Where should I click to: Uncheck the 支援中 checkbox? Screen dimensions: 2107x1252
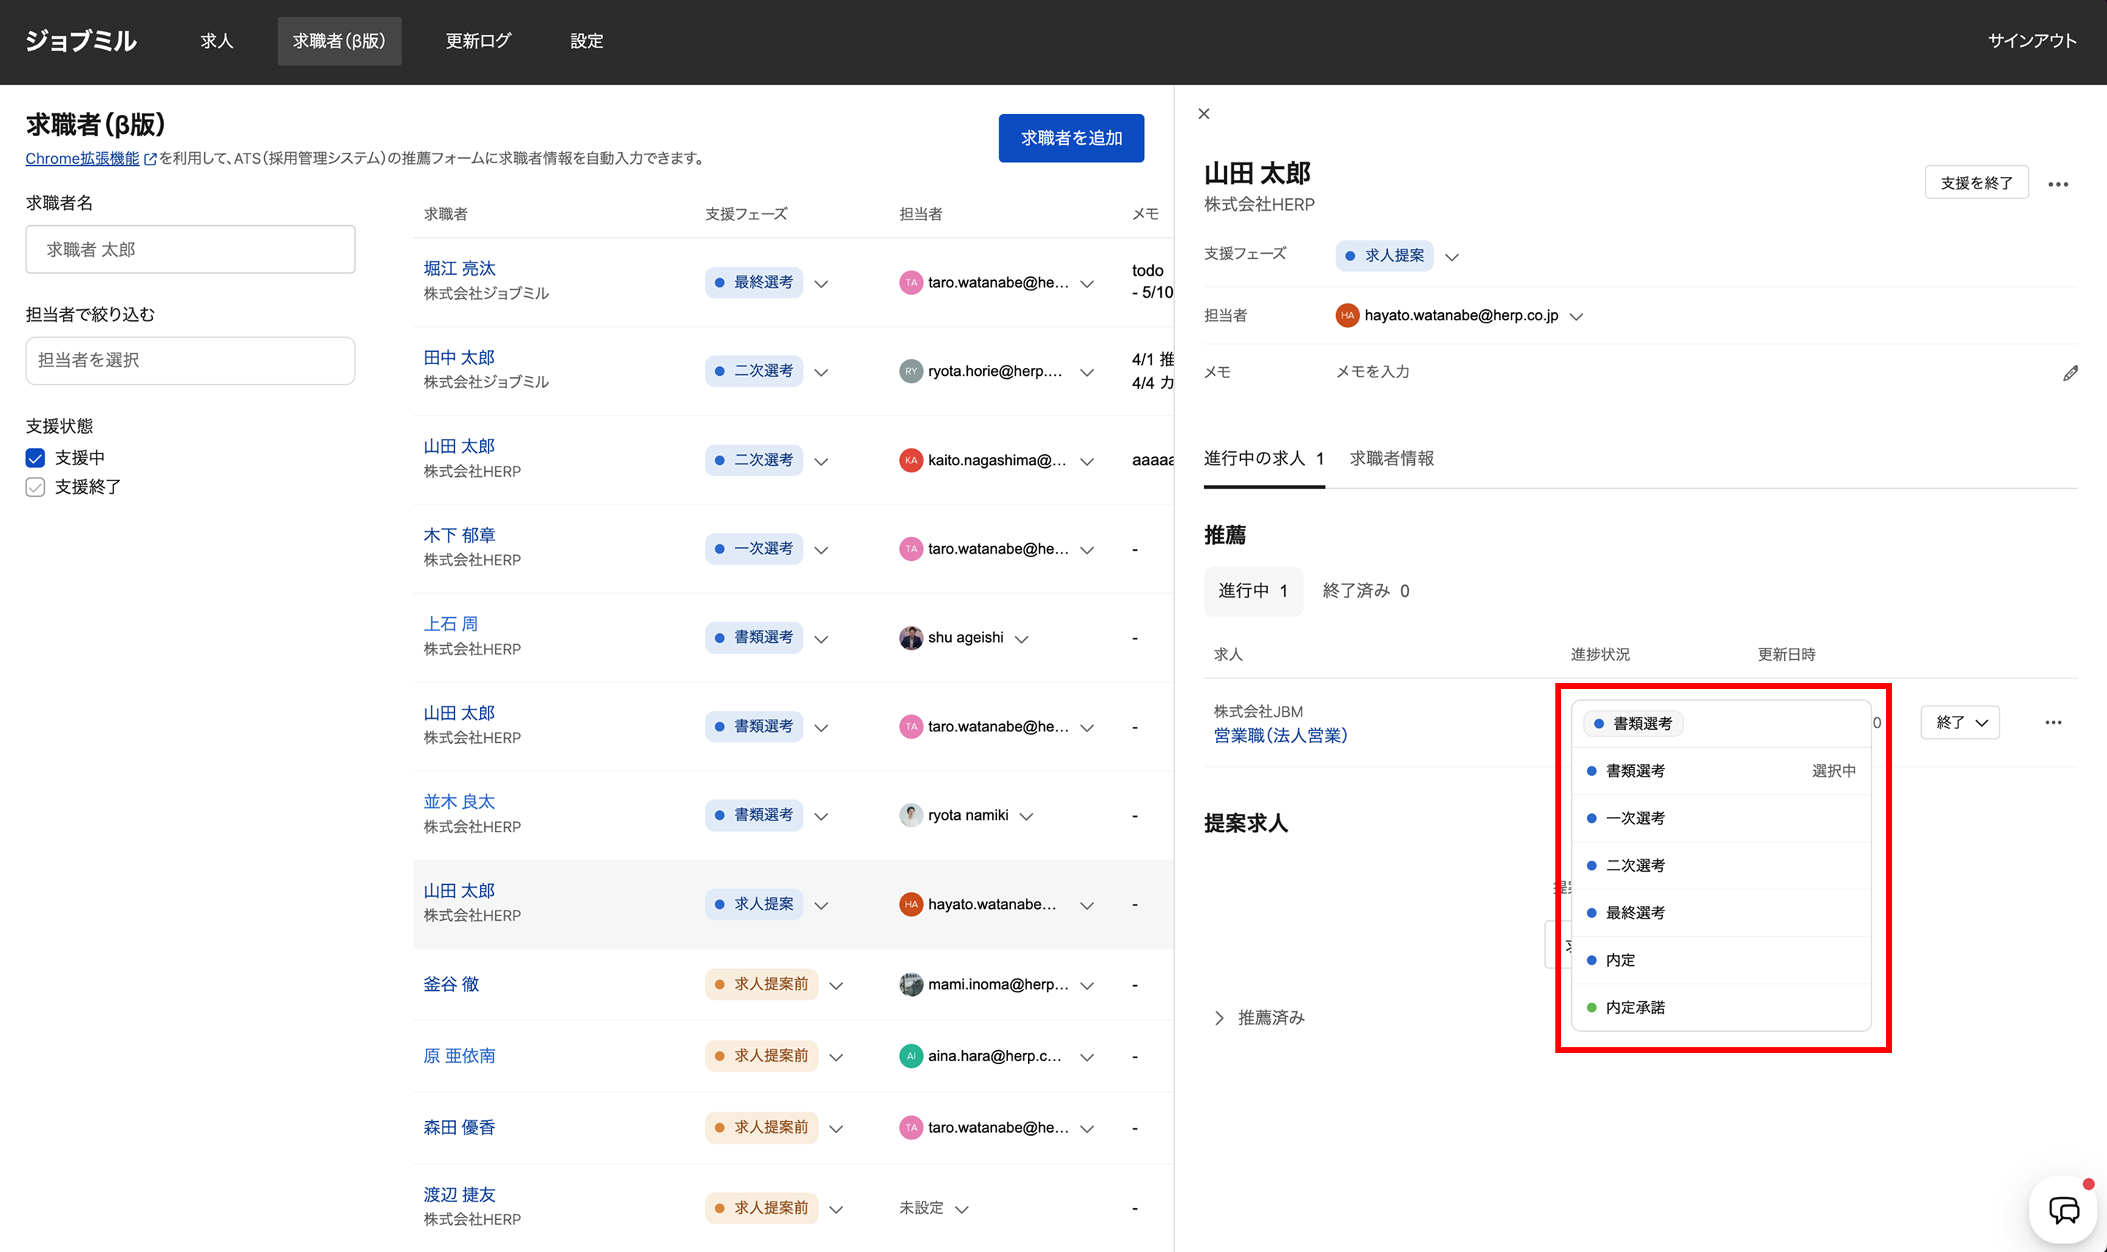(35, 458)
